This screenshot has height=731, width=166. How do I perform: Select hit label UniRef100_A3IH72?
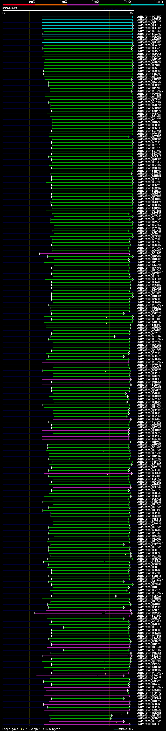click(x=149, y=148)
